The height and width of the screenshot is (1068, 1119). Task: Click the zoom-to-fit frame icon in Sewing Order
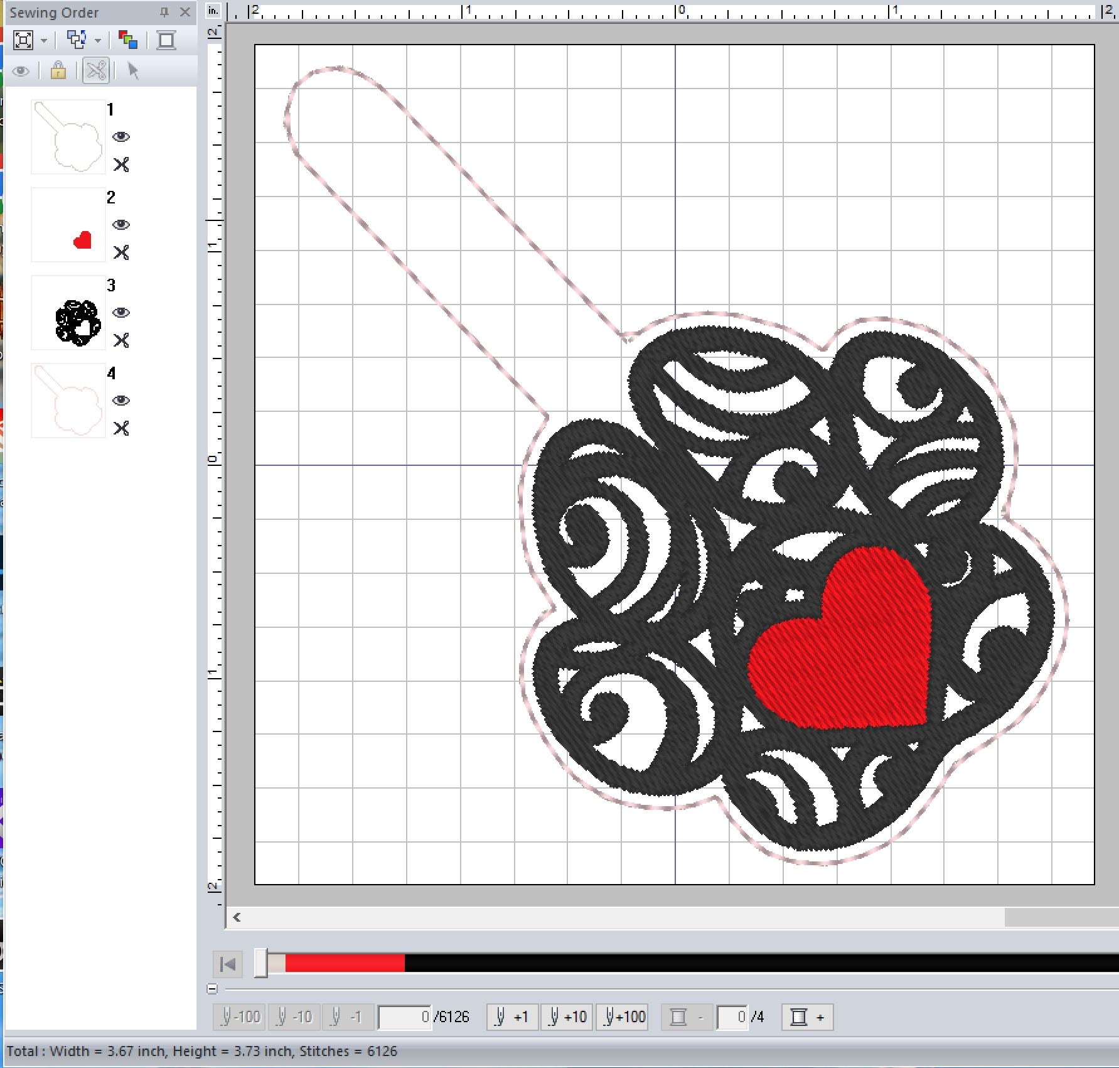[x=23, y=40]
